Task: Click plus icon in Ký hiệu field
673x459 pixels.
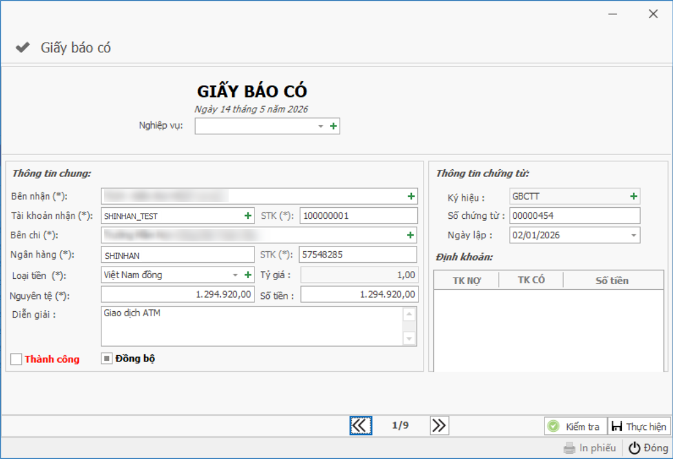Action: pyautogui.click(x=634, y=196)
